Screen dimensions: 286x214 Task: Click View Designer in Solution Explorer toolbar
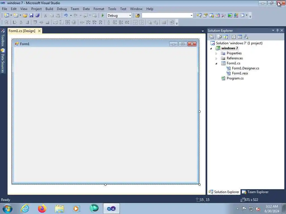pyautogui.click(x=240, y=37)
